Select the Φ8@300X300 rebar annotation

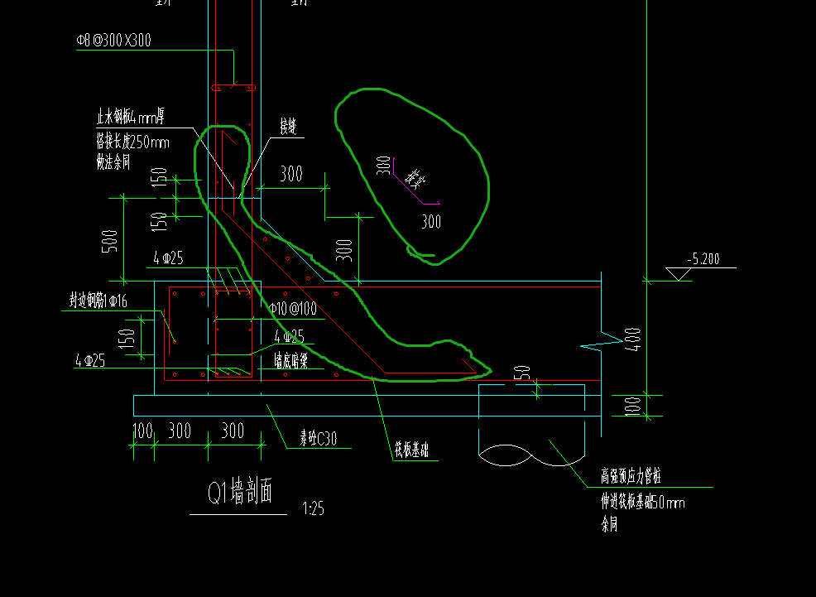pyautogui.click(x=114, y=40)
